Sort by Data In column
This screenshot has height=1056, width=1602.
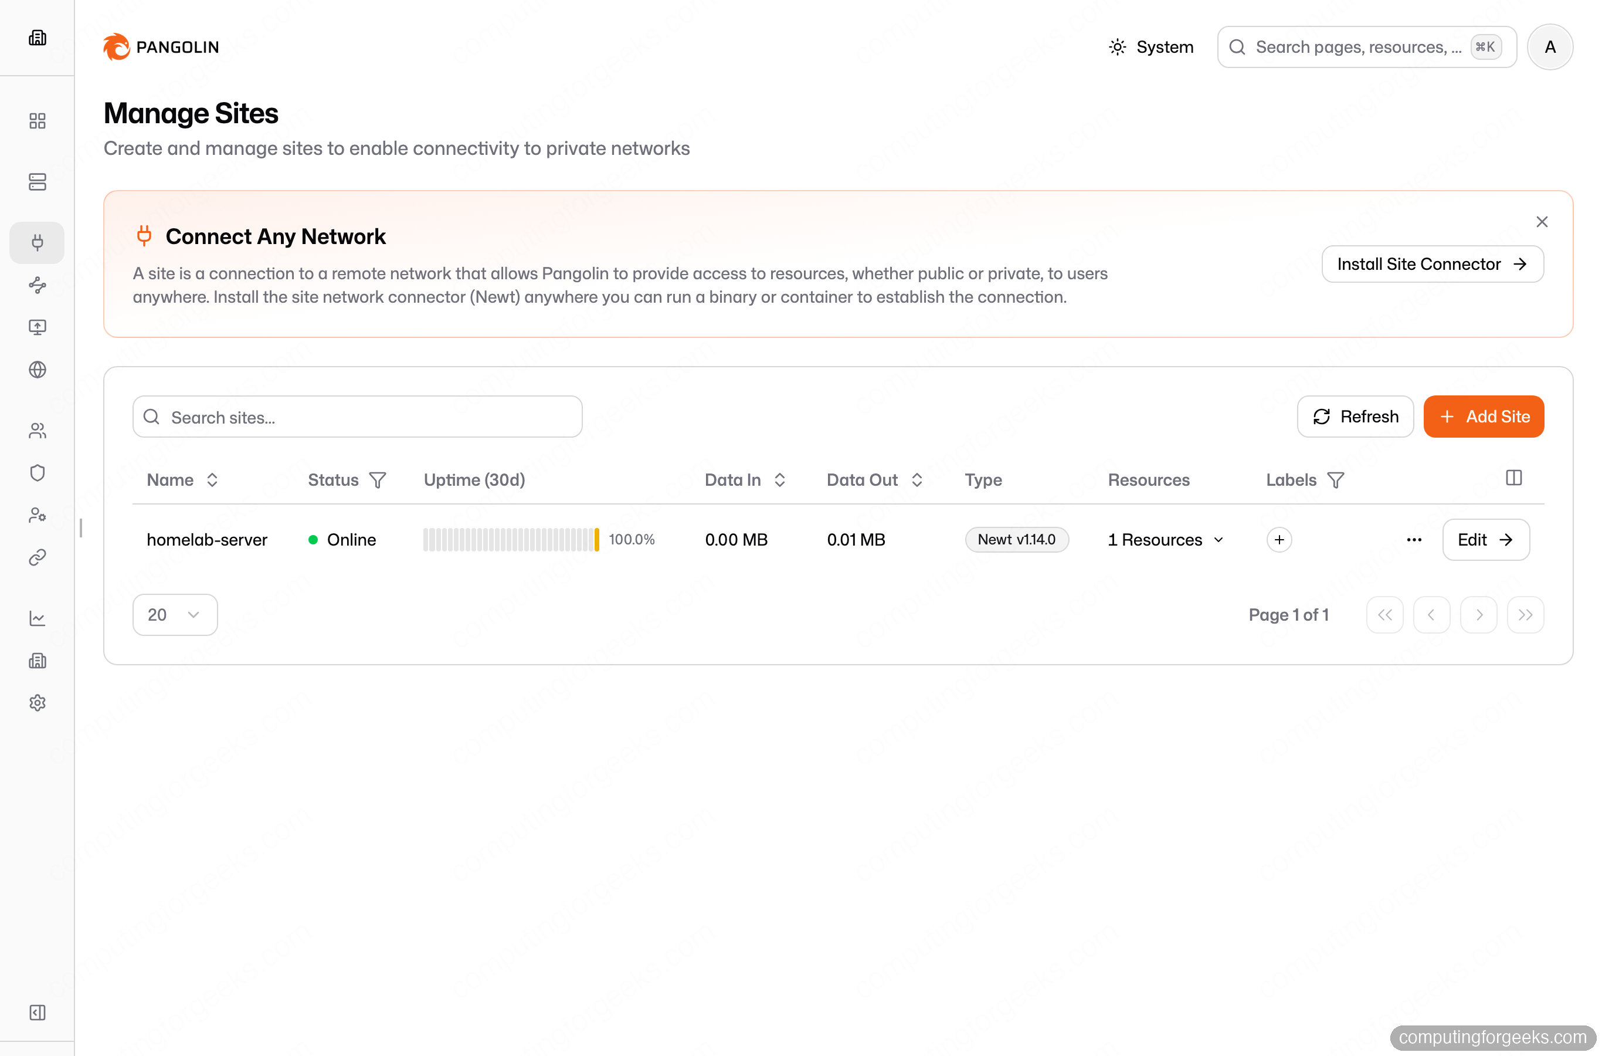click(745, 480)
